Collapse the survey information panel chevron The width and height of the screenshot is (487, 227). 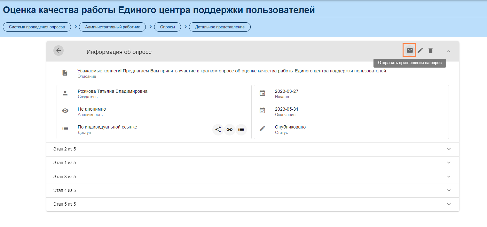pyautogui.click(x=449, y=51)
